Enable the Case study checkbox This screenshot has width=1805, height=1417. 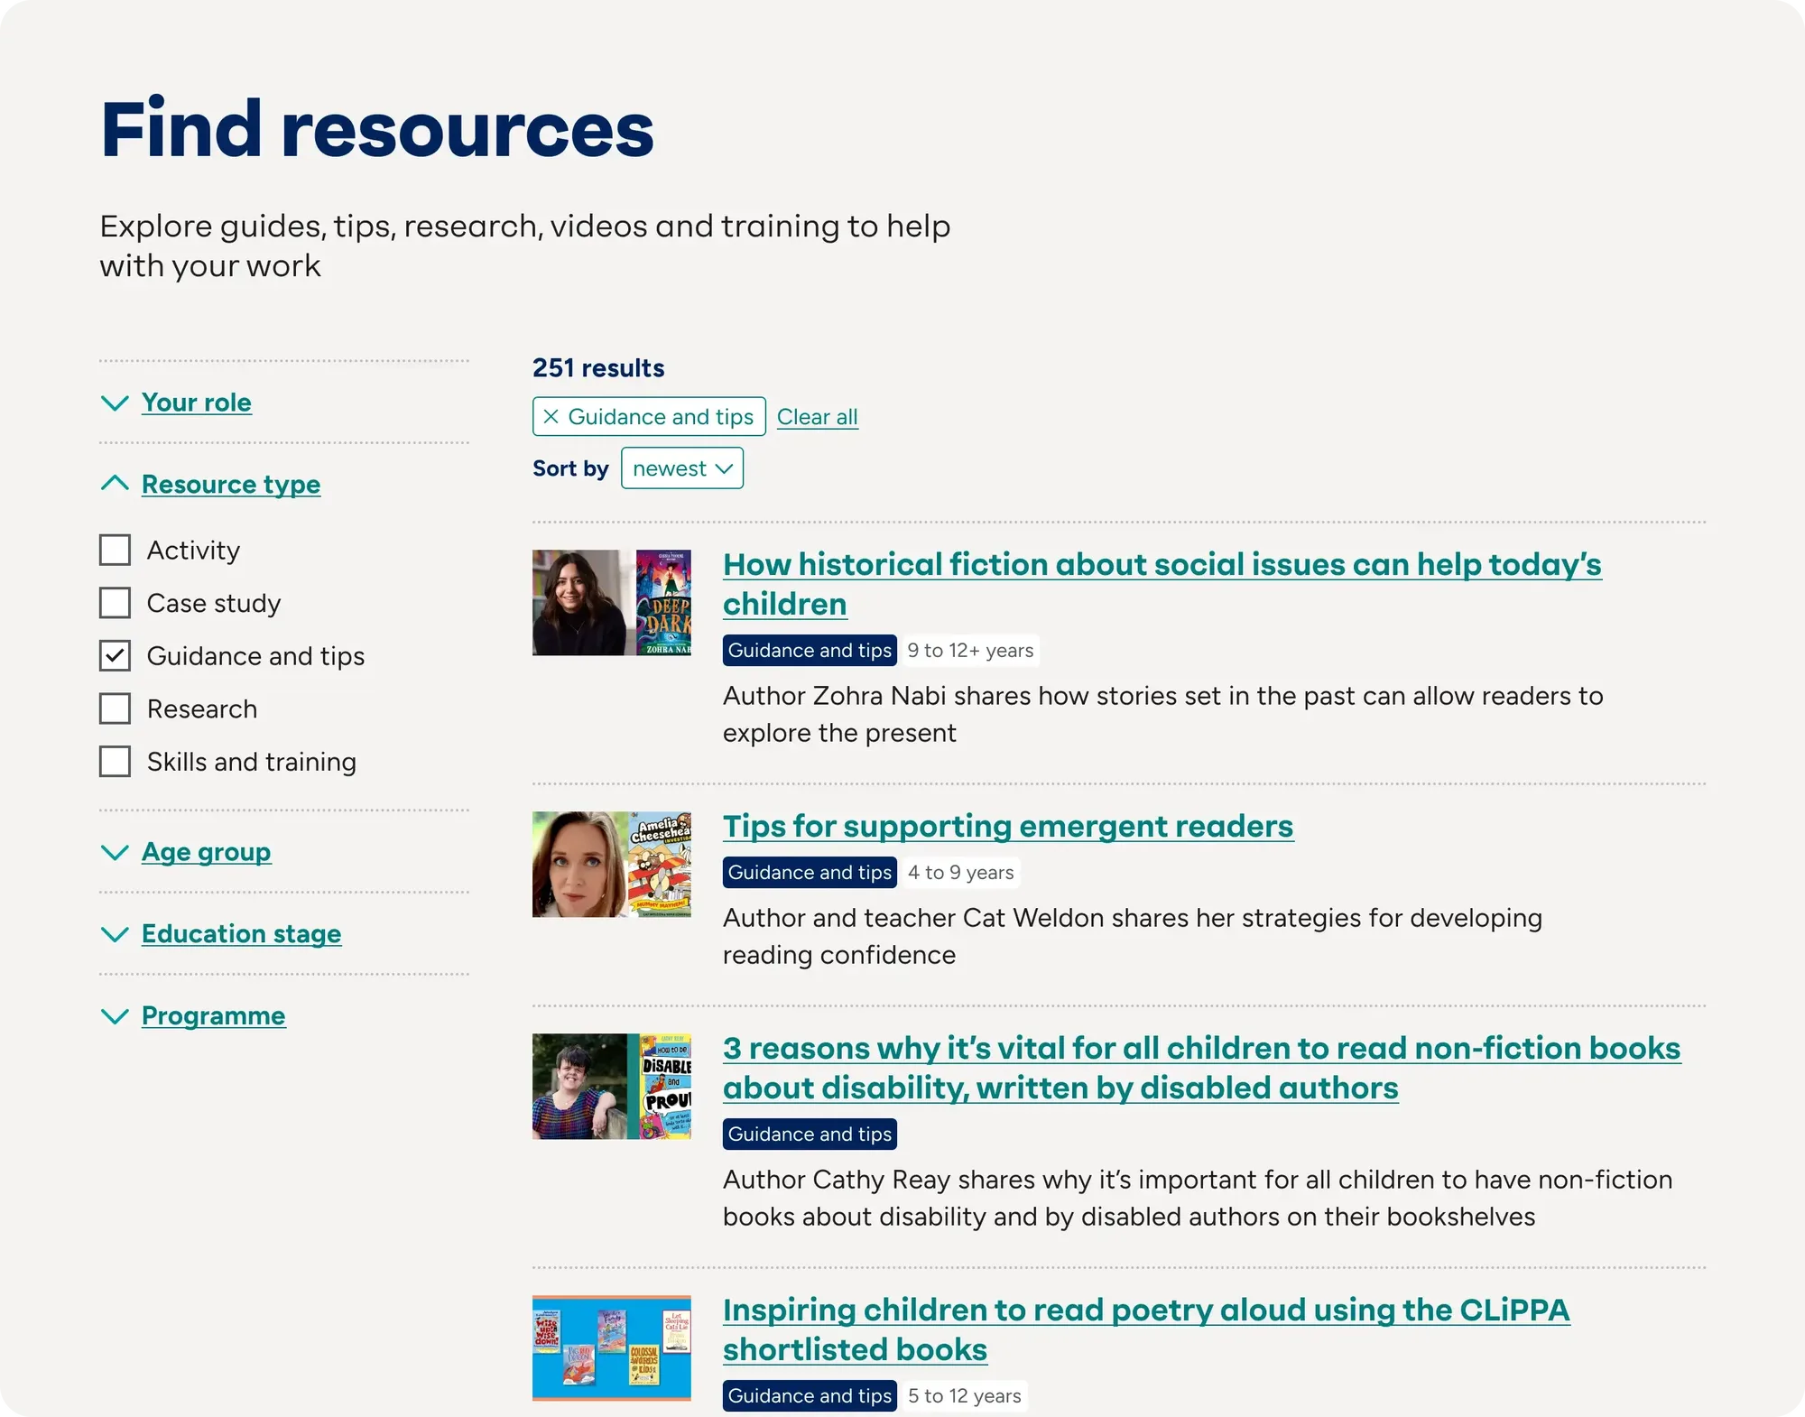(x=115, y=603)
